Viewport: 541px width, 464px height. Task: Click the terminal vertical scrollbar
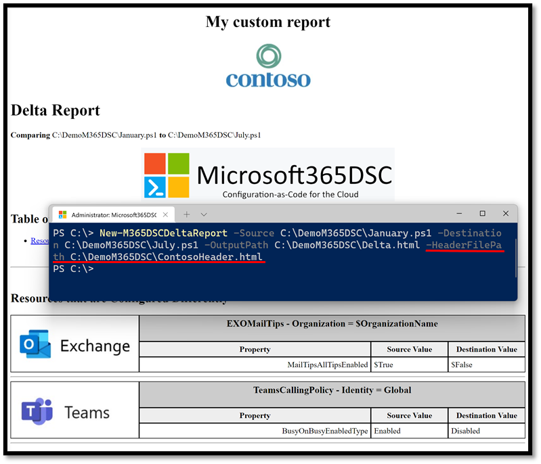(x=515, y=258)
